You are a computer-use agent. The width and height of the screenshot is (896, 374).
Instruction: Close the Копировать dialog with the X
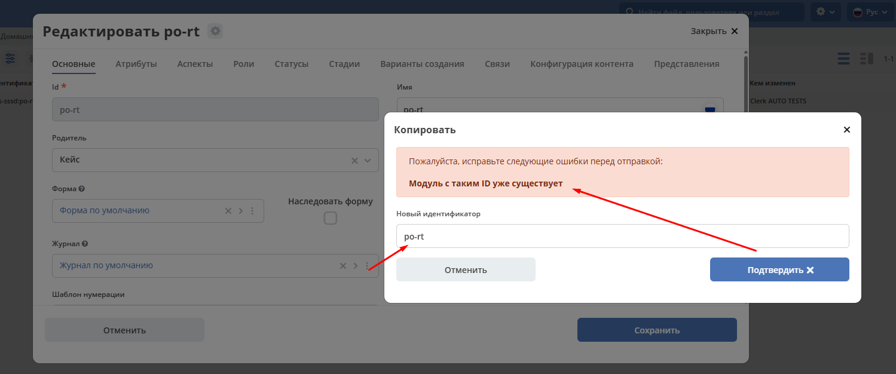click(x=846, y=130)
